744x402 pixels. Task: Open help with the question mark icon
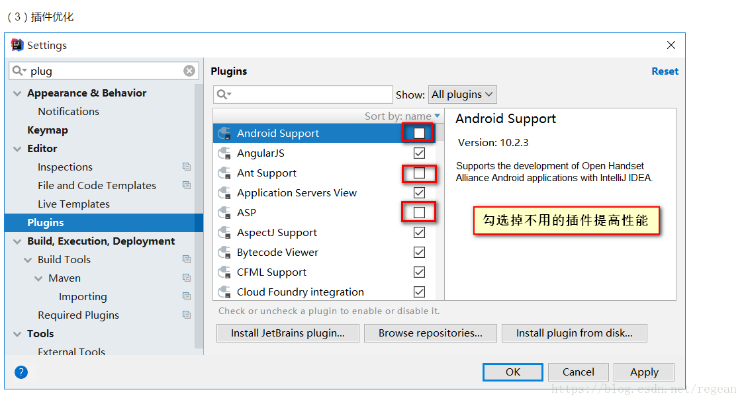pyautogui.click(x=21, y=373)
